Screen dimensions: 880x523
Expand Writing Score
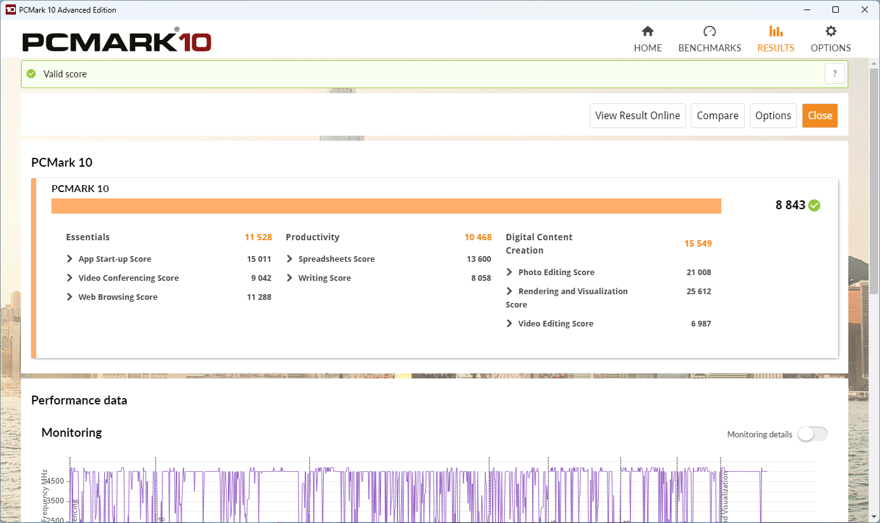point(290,278)
